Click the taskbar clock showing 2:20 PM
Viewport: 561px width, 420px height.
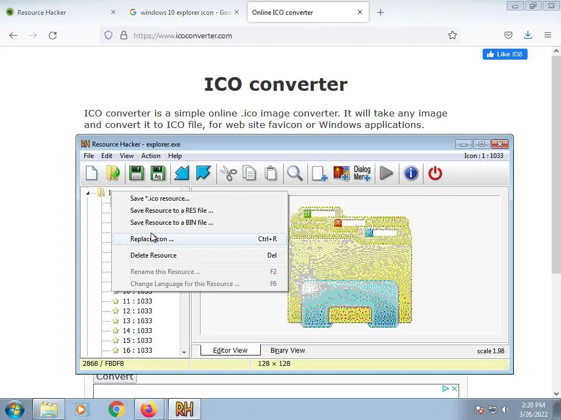coord(533,410)
